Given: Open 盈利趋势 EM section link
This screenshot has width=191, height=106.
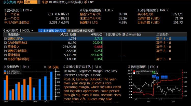Looking at the screenshot, I should click(17, 67).
